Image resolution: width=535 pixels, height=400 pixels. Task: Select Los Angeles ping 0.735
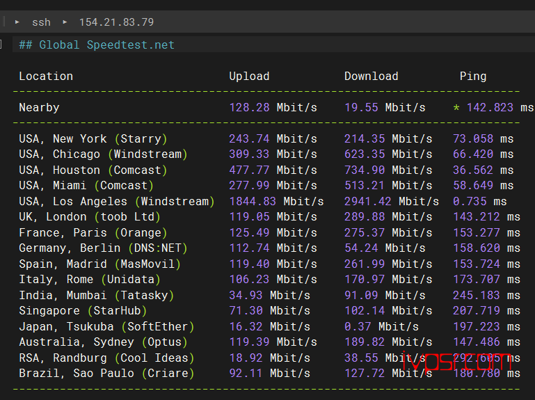(x=470, y=201)
